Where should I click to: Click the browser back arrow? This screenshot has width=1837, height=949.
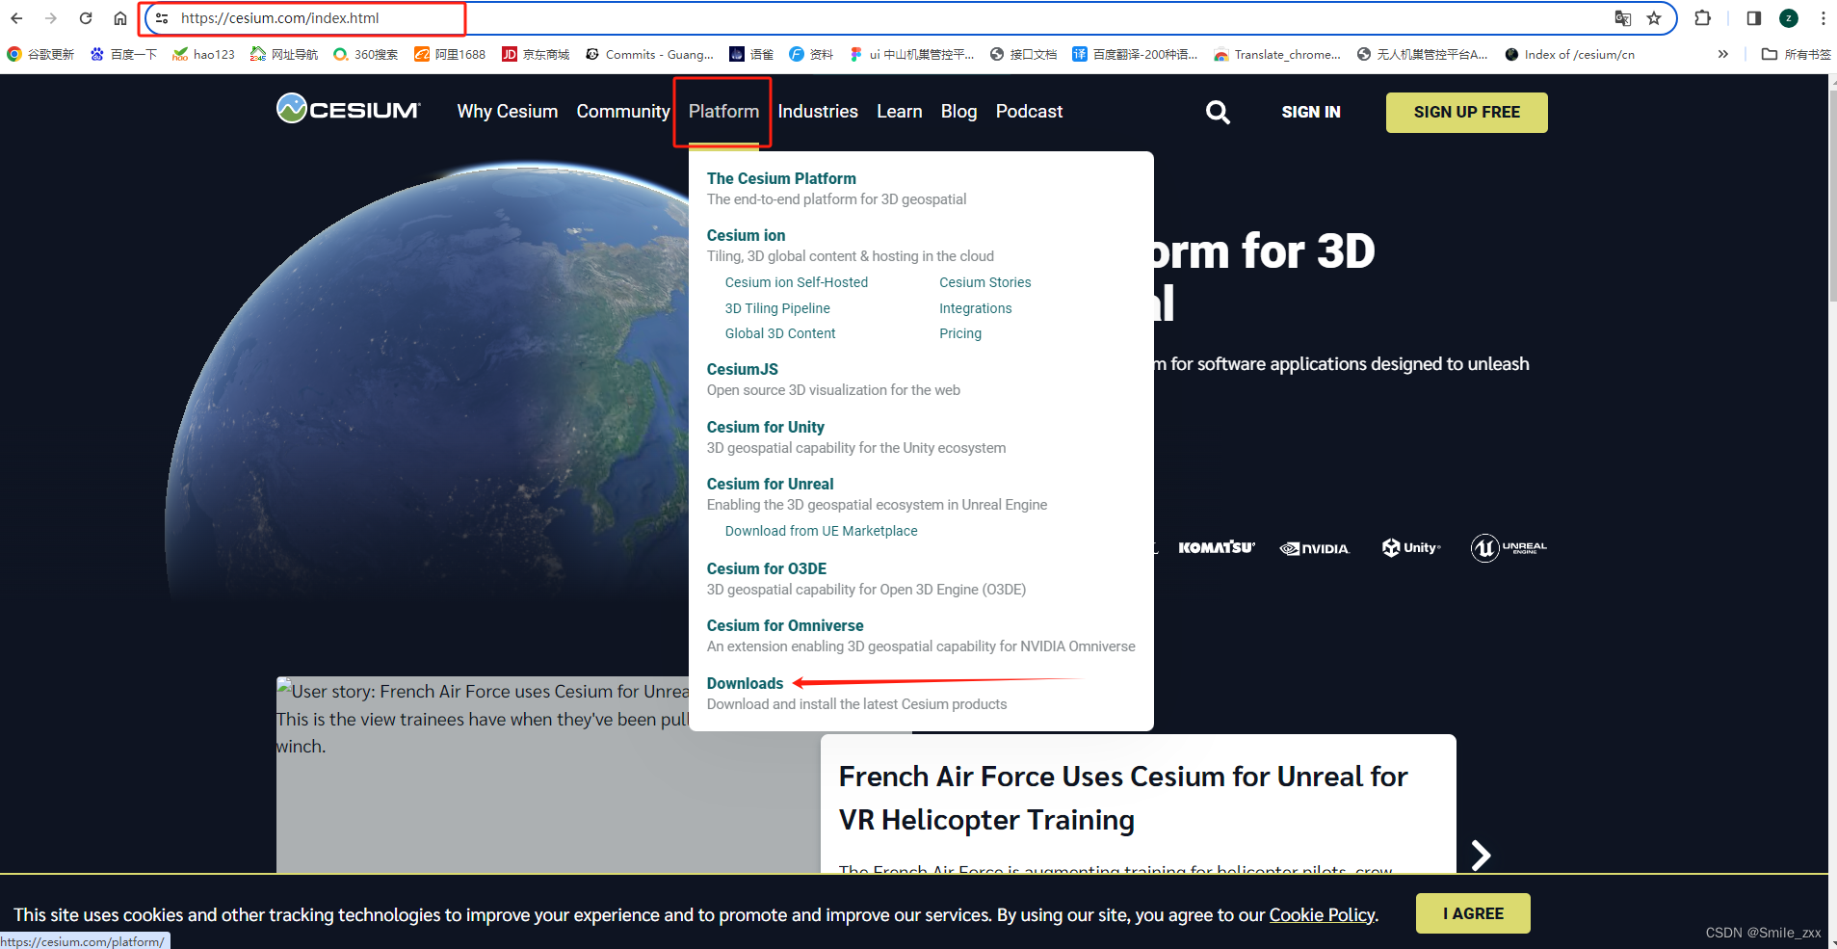tap(16, 18)
